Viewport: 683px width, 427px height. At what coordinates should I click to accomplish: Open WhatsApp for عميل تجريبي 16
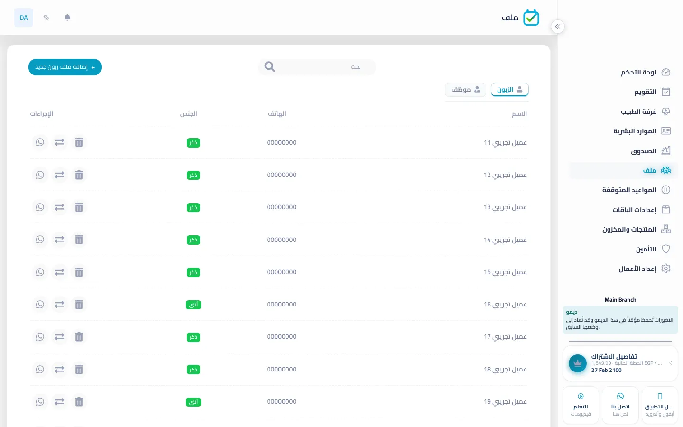coord(40,305)
